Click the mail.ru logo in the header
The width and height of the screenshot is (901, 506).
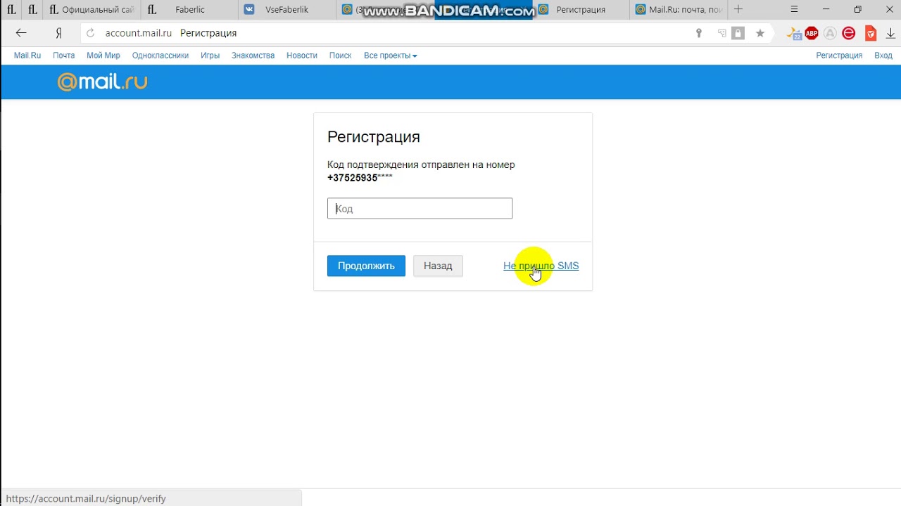(x=102, y=82)
